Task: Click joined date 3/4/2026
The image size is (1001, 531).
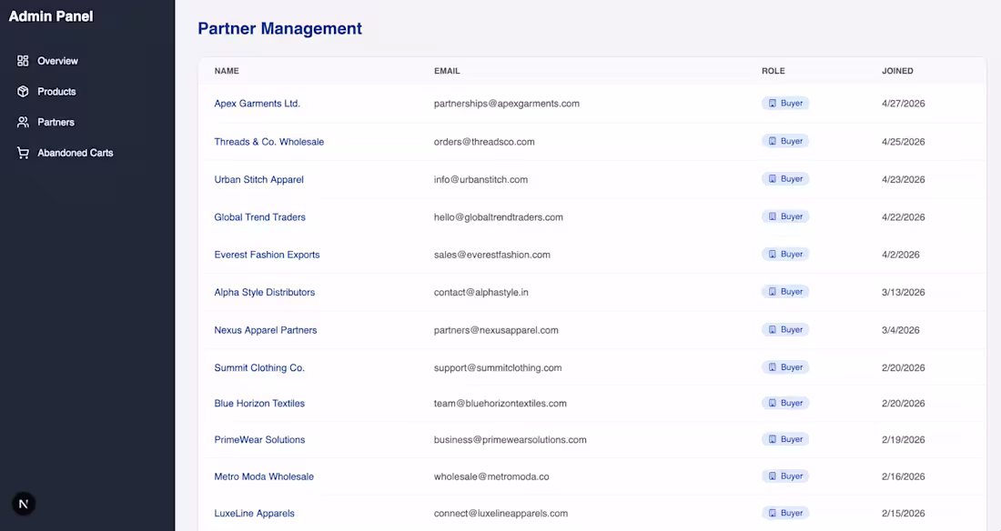Action: click(901, 330)
